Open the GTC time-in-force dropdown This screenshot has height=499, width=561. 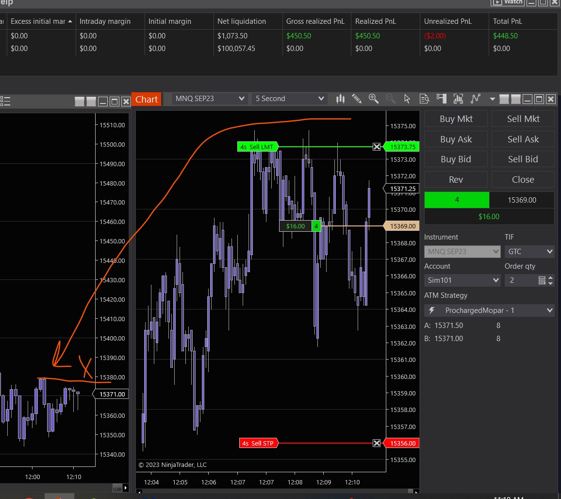(x=529, y=252)
